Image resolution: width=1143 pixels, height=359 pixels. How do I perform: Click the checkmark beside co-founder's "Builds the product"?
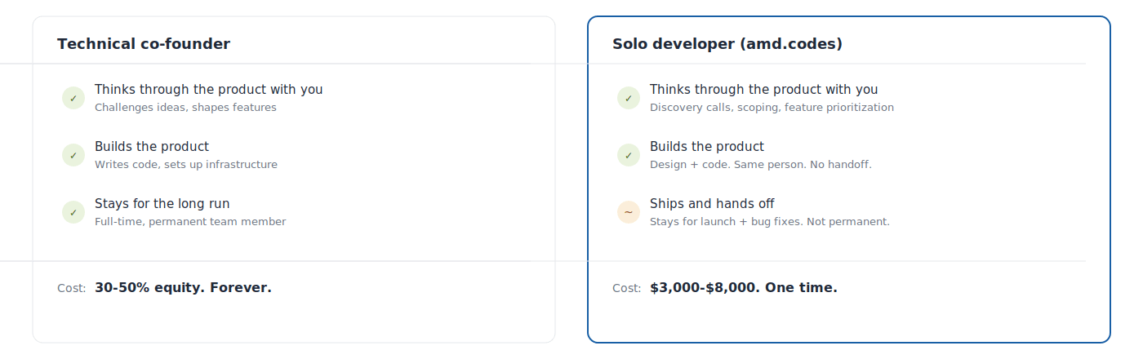tap(73, 155)
